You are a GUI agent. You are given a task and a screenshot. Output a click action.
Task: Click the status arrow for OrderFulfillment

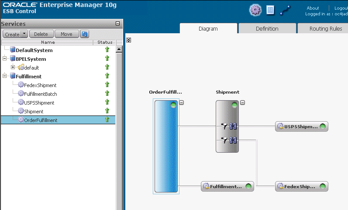pos(107,119)
